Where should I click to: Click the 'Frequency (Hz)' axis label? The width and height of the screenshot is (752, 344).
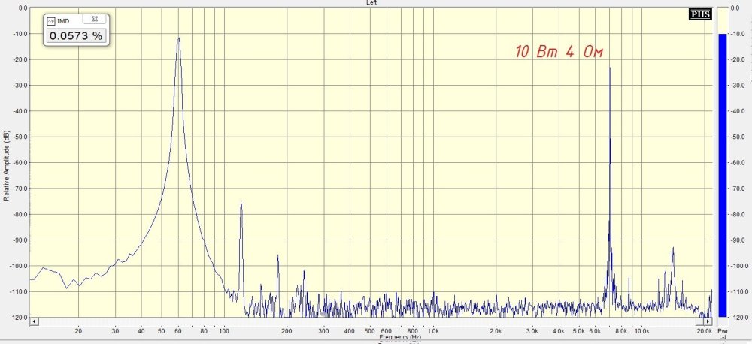[x=400, y=337]
